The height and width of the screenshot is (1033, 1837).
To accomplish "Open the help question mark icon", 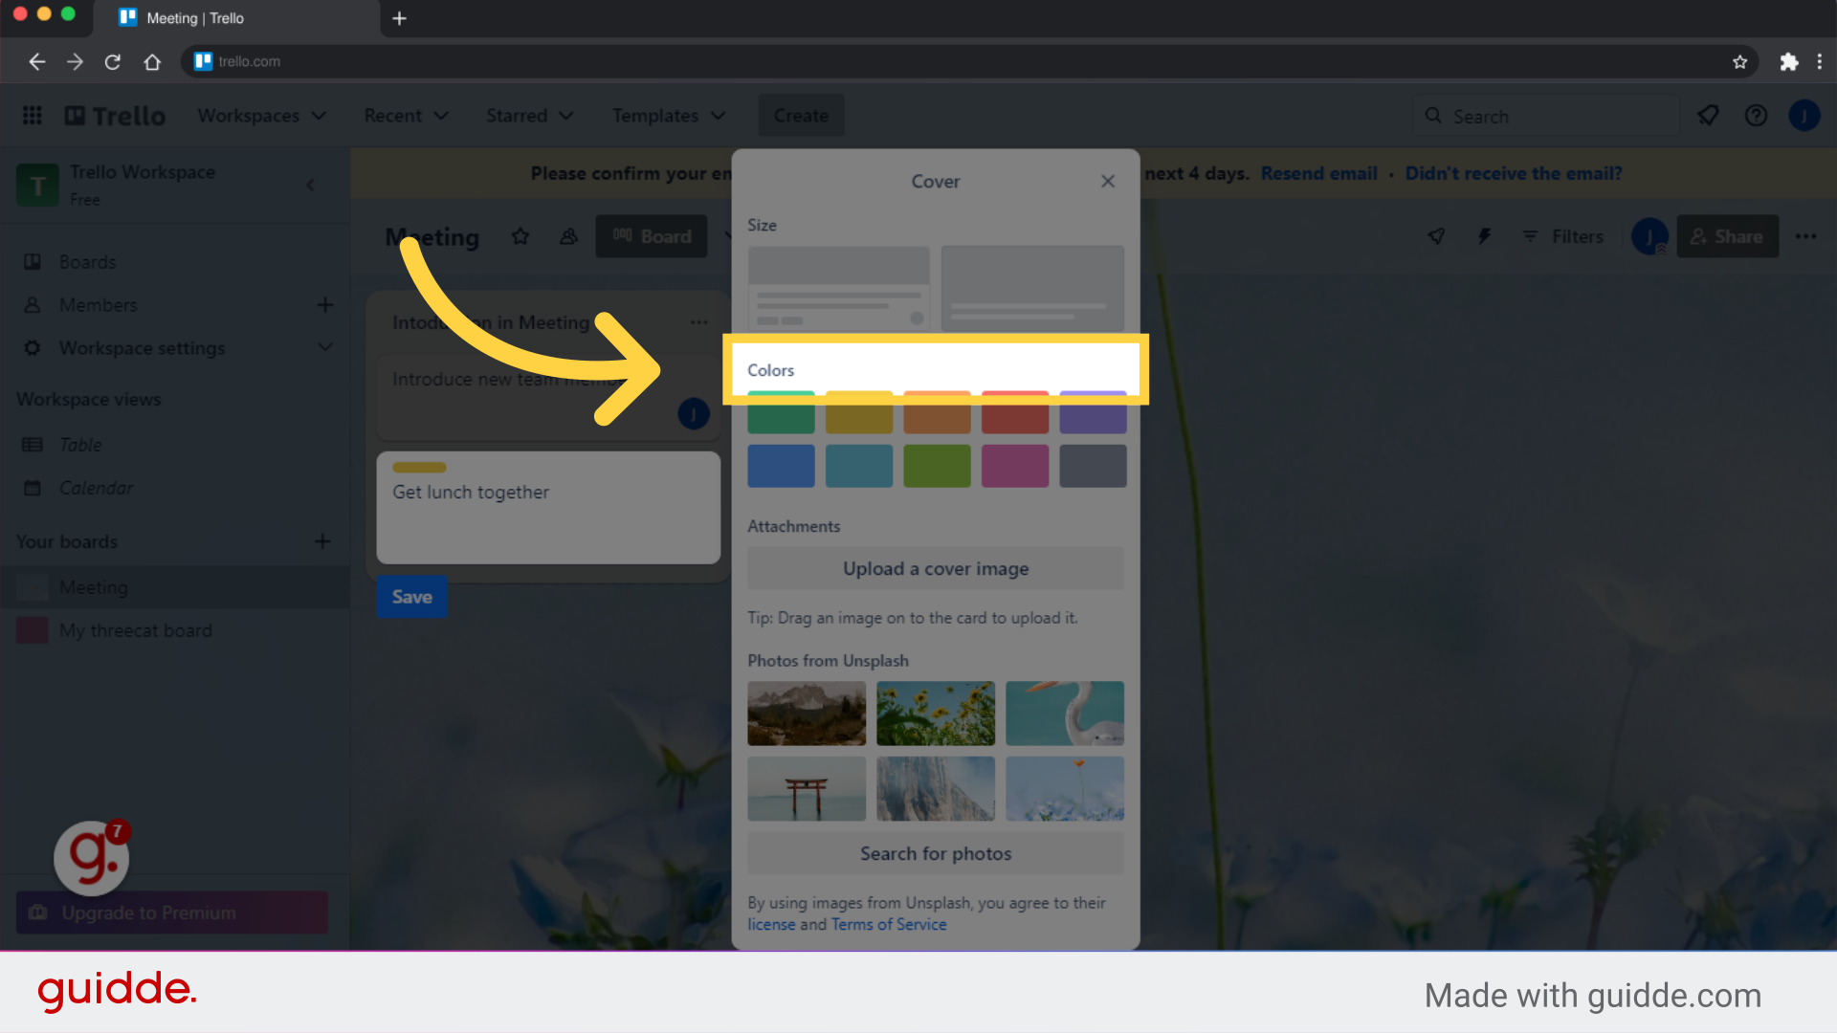I will [1757, 115].
